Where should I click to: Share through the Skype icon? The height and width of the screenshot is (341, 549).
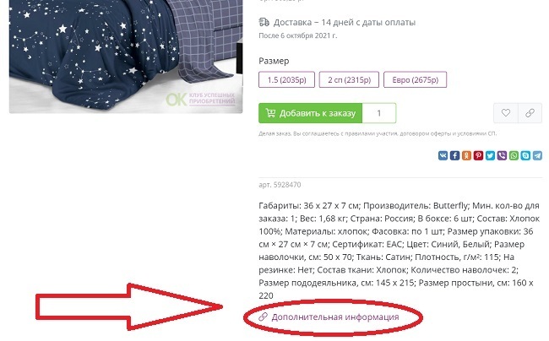(525, 155)
